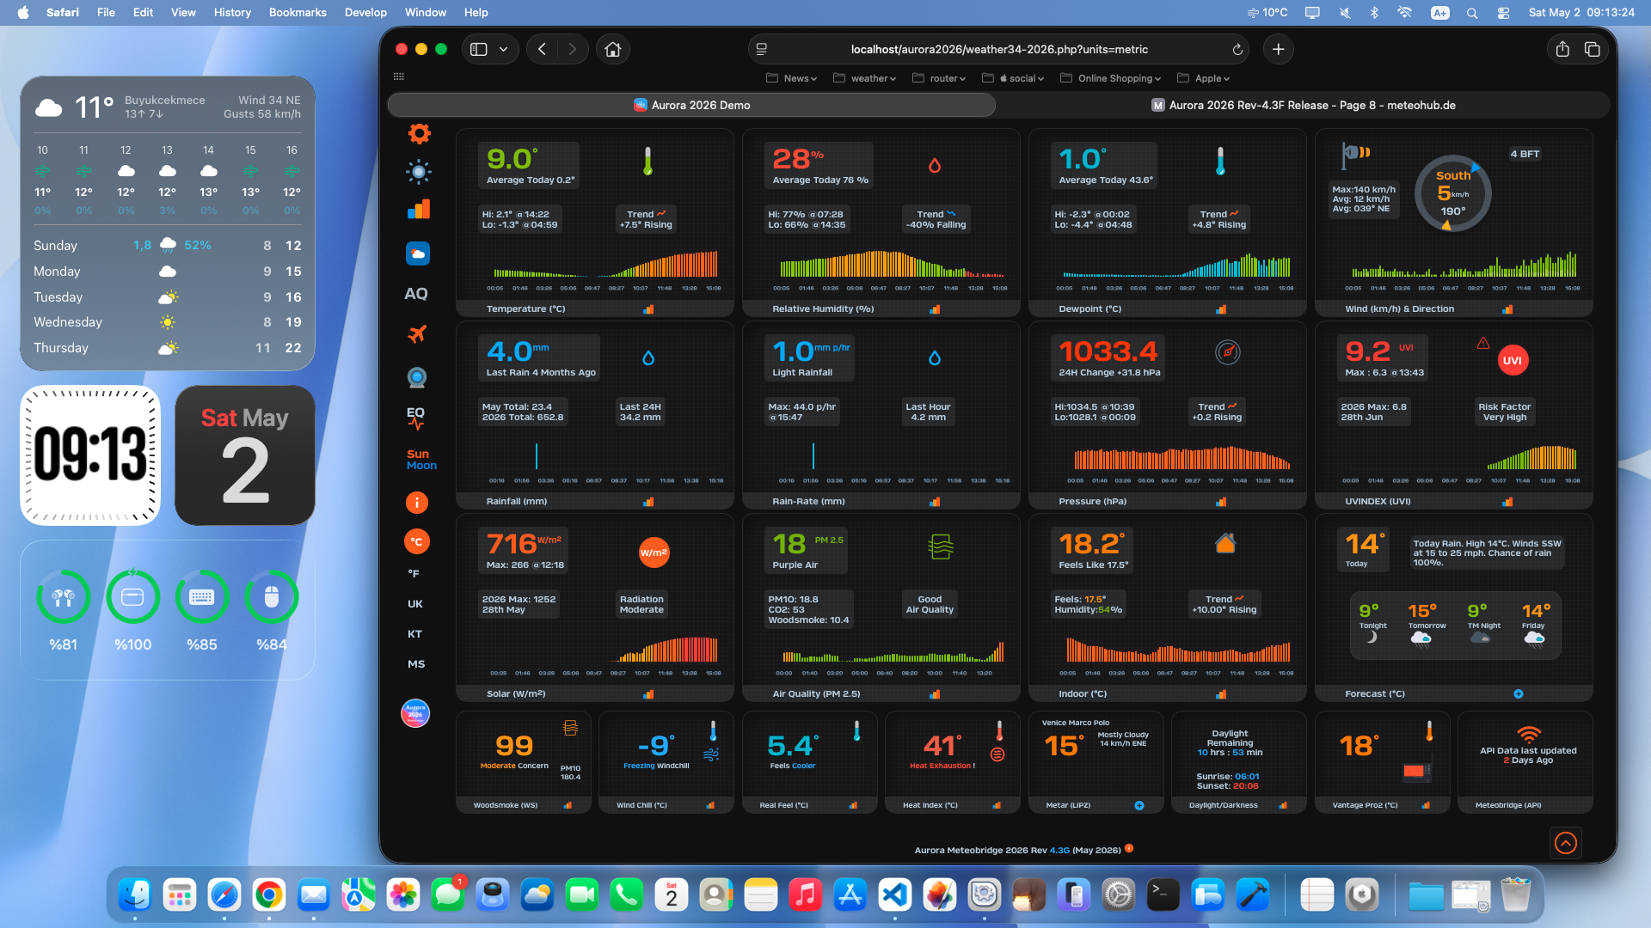Click the orange info circle in the sidebar

[x=417, y=503]
